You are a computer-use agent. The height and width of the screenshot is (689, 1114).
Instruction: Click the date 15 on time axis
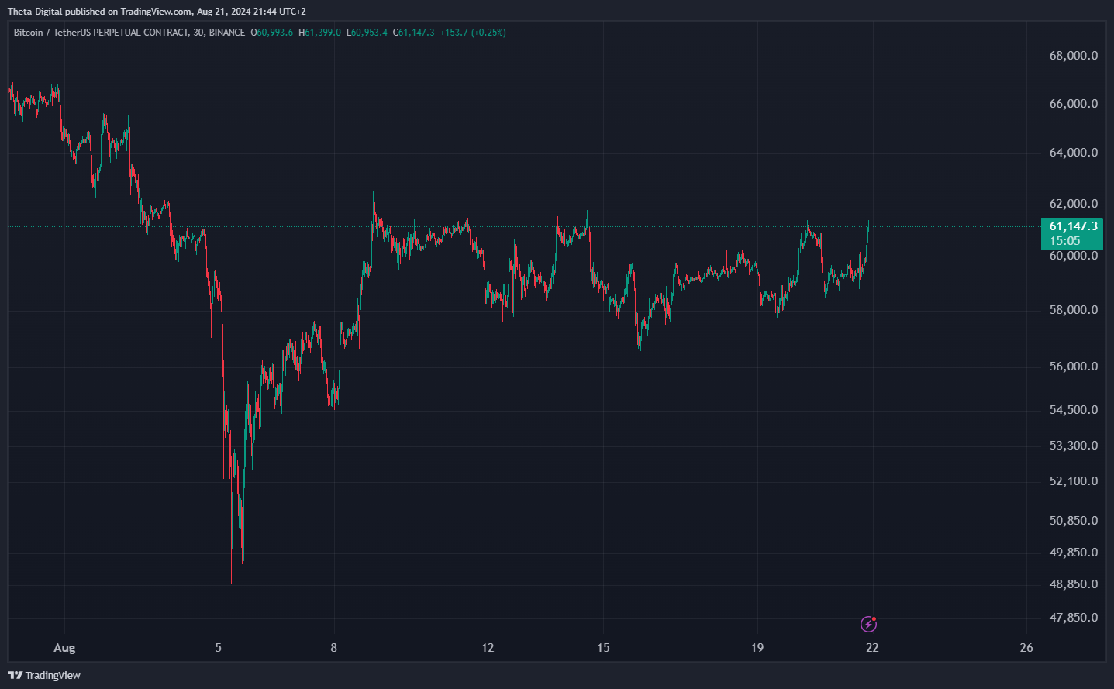[603, 648]
